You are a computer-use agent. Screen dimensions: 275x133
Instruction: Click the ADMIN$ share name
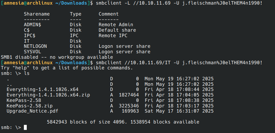[x=32, y=25]
